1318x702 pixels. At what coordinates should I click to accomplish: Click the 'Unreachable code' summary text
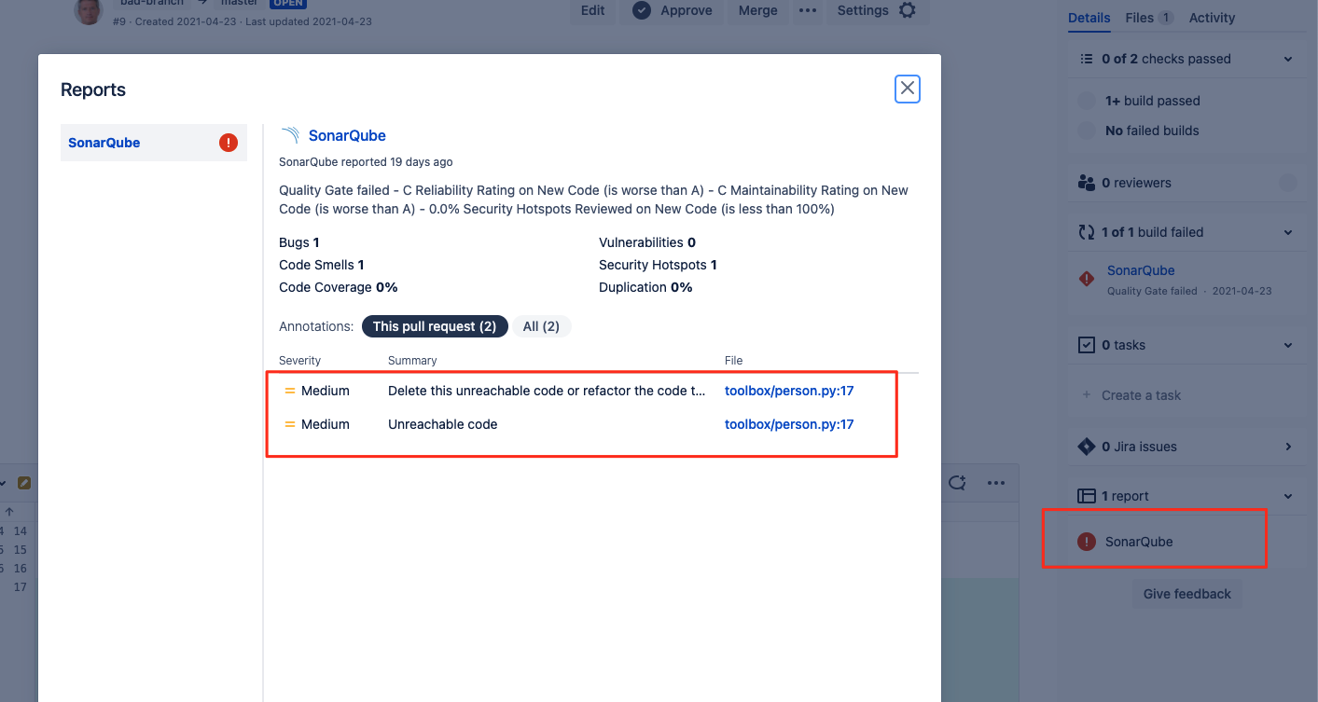tap(443, 424)
